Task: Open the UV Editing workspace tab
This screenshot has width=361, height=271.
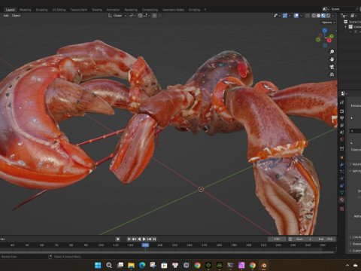Action: (59, 10)
